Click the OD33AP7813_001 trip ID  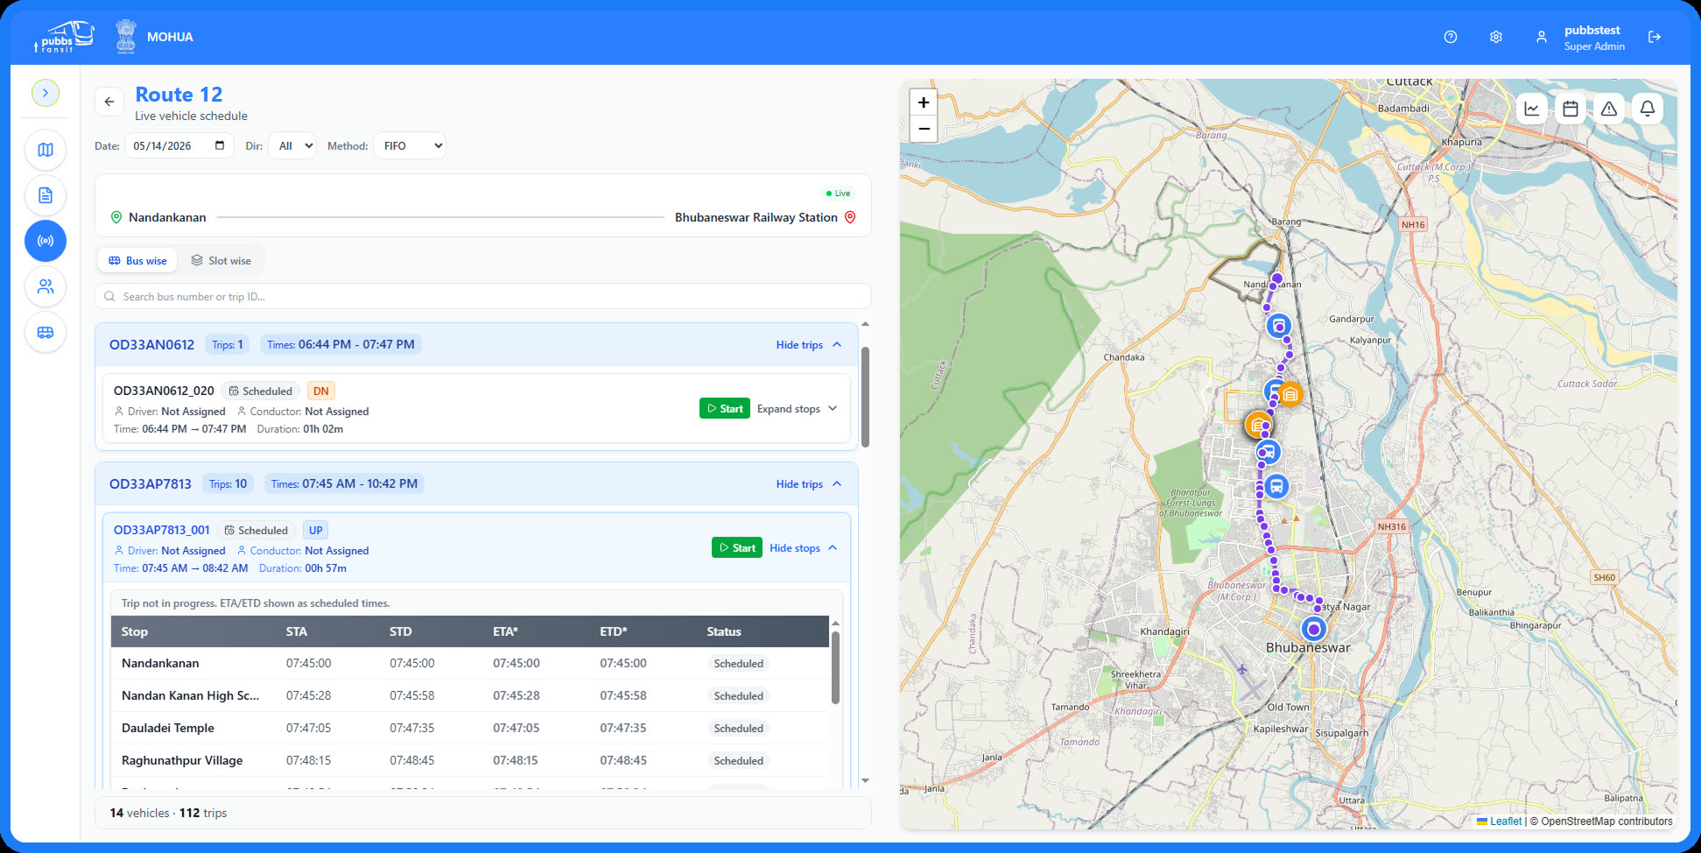point(162,530)
